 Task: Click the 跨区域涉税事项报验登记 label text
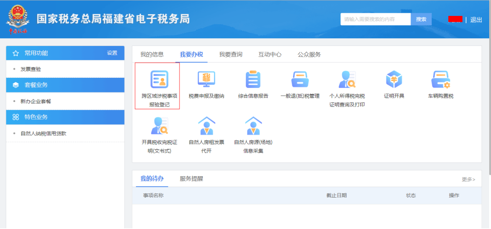(160, 100)
